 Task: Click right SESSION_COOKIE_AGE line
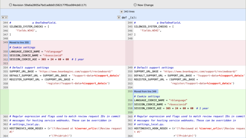point(171,108)
